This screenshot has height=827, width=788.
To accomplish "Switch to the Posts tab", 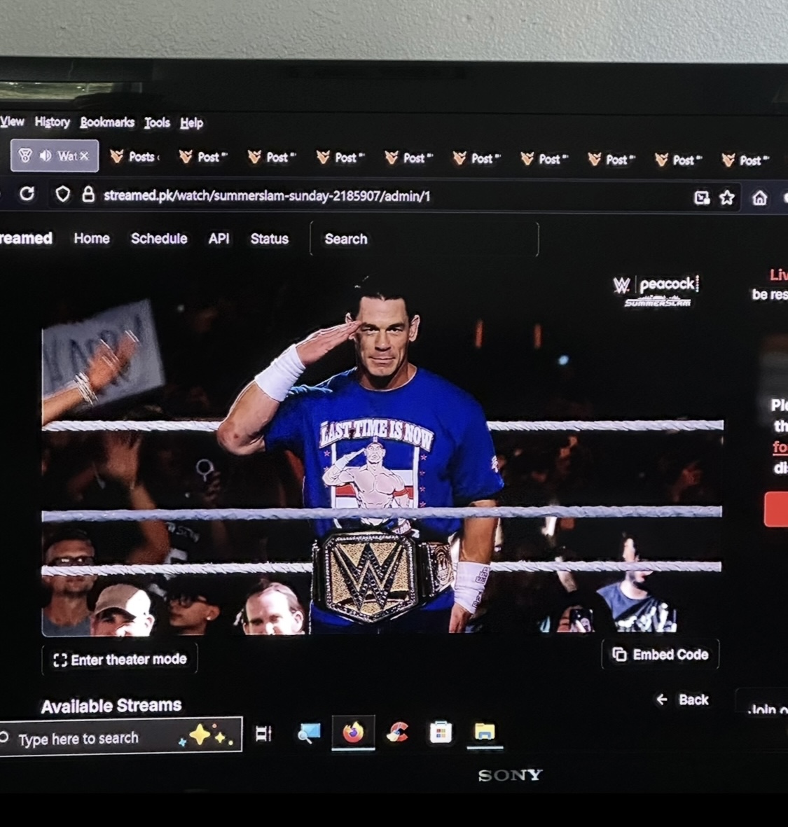I will click(135, 157).
